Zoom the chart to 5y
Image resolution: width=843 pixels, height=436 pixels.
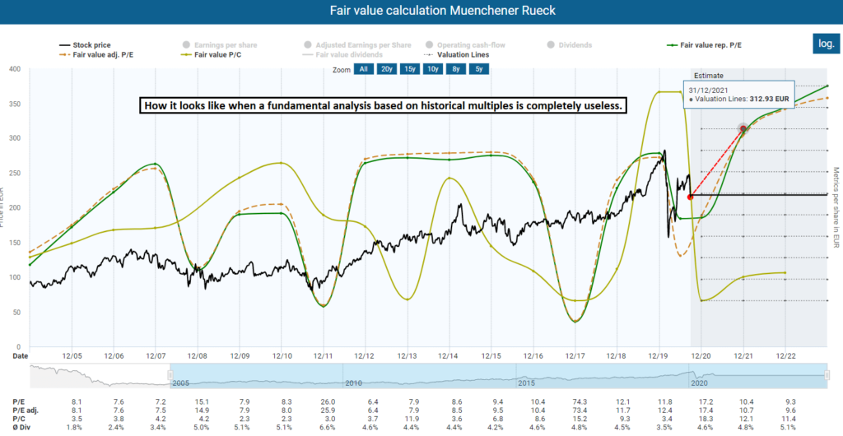(x=478, y=69)
